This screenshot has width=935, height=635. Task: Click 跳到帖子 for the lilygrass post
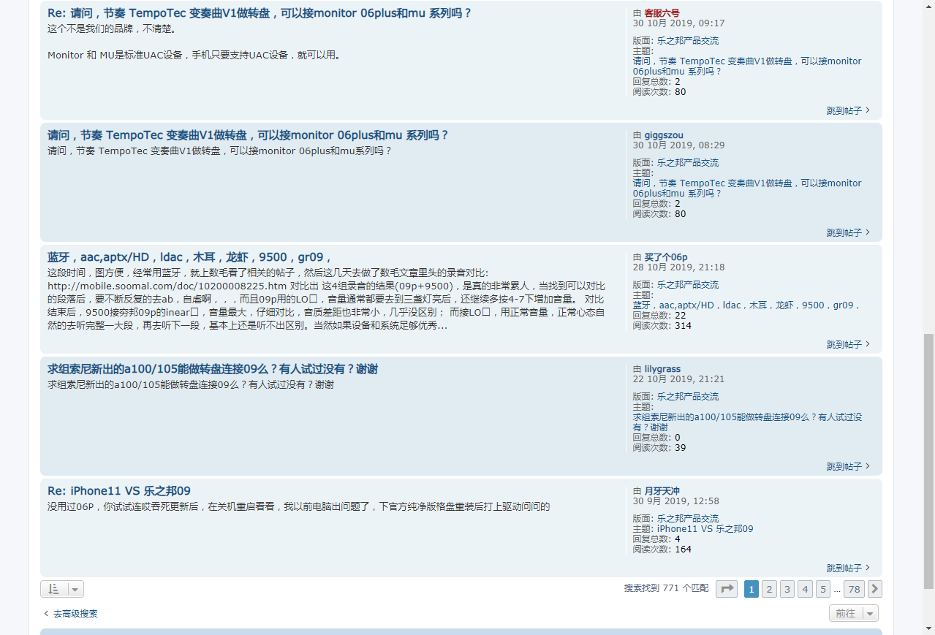pyautogui.click(x=848, y=466)
